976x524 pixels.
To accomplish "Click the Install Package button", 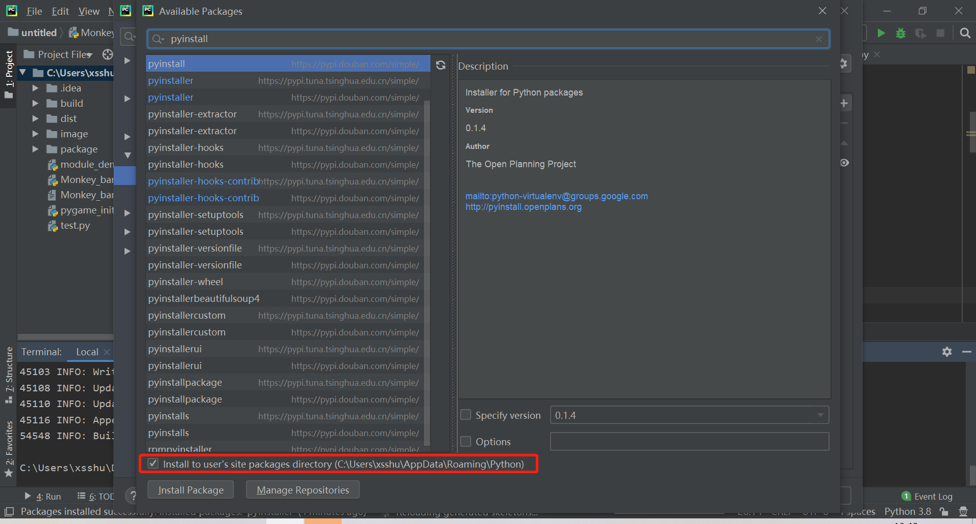I will (x=191, y=489).
